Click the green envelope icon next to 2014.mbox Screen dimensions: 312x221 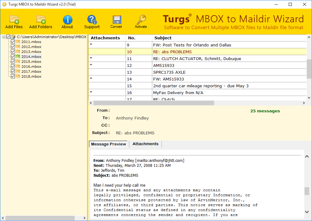point(18,57)
